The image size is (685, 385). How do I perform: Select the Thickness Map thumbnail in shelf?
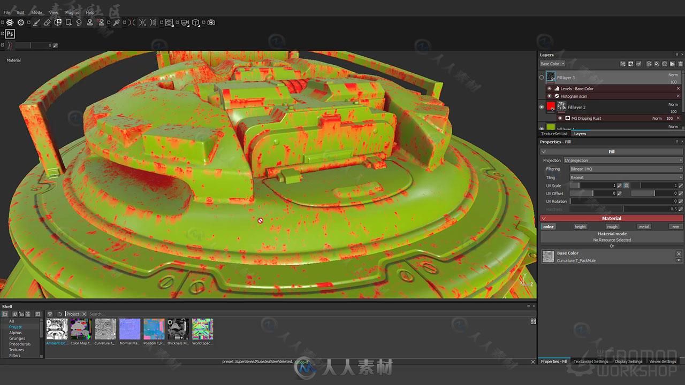point(178,329)
